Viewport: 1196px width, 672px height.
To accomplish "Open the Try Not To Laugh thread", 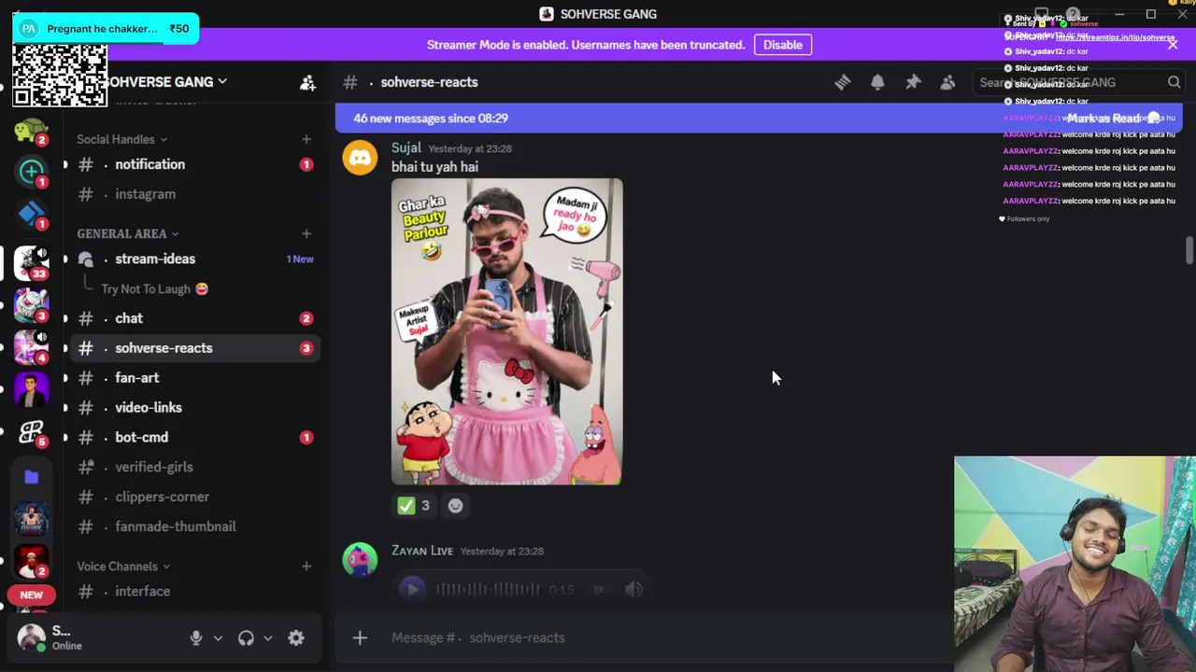I will coord(154,289).
